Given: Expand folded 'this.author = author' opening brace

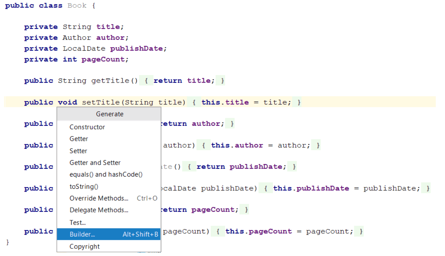Looking at the screenshot, I should pyautogui.click(x=203, y=145).
